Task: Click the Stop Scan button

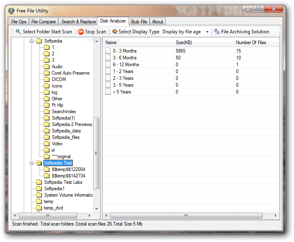Action: [92, 32]
